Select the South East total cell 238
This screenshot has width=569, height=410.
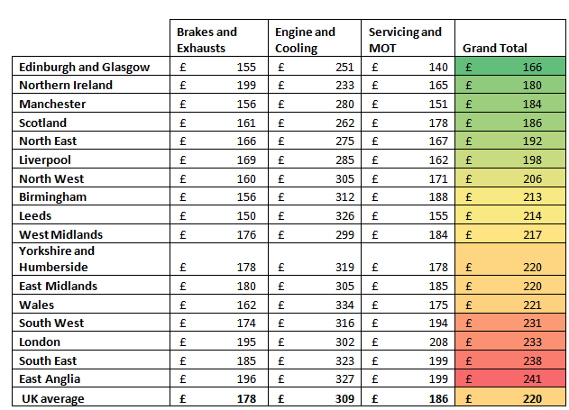[511, 360]
